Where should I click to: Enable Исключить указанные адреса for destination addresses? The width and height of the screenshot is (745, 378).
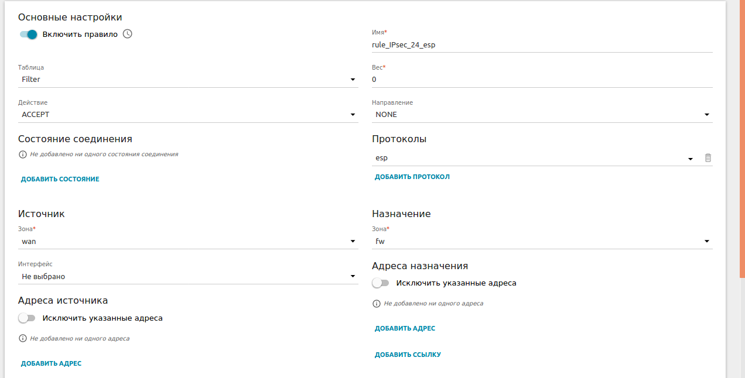tap(381, 283)
